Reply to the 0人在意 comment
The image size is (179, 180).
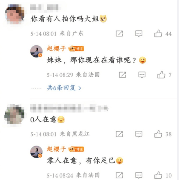(x=139, y=134)
